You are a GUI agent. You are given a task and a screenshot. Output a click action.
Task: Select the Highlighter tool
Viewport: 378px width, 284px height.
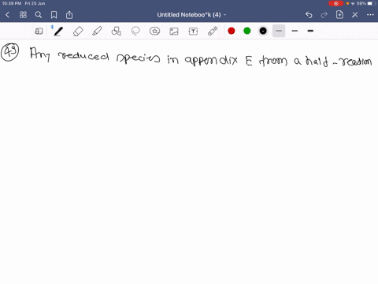pyautogui.click(x=97, y=32)
